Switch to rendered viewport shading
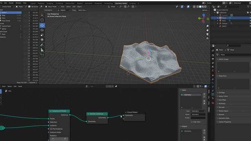This screenshot has width=251, height=141. (205, 7)
